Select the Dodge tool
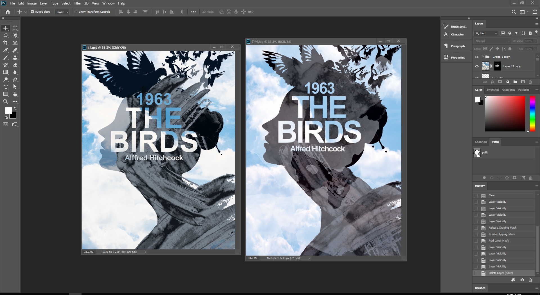Screen dimensions: 540x295 pyautogui.click(x=6, y=79)
